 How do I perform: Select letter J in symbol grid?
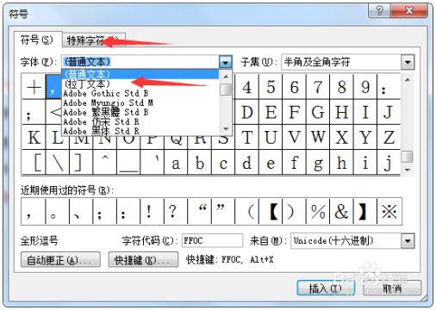coord(389,112)
